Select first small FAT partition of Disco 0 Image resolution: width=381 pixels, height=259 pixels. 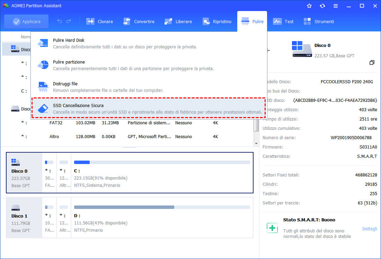pos(49,173)
